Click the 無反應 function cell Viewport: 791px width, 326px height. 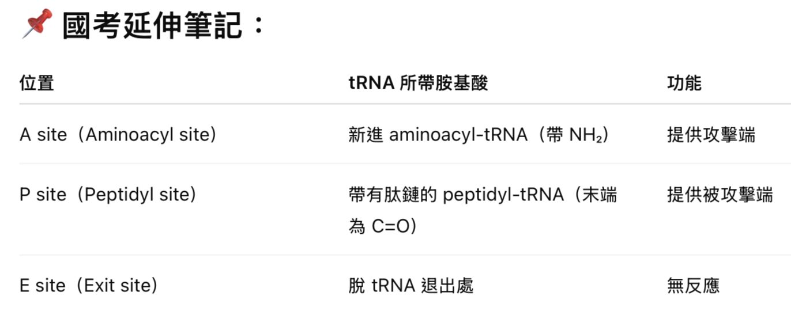coord(693,286)
